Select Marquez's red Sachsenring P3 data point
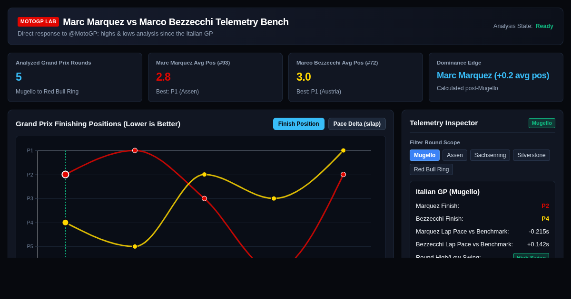This screenshot has width=571, height=299. pos(204,198)
